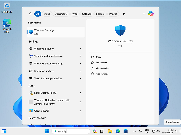Expand chevron beside Control Panel
181x135 pixels.
tap(80, 111)
